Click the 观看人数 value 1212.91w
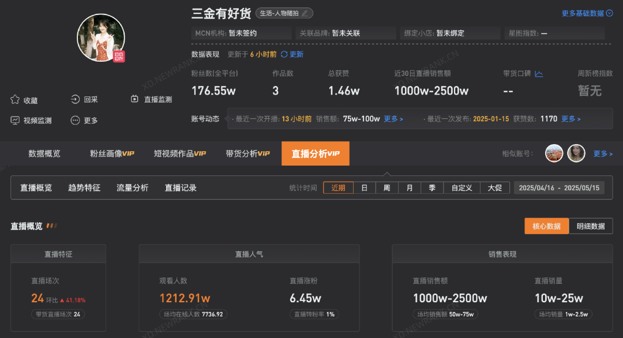The image size is (623, 338). coord(185,298)
